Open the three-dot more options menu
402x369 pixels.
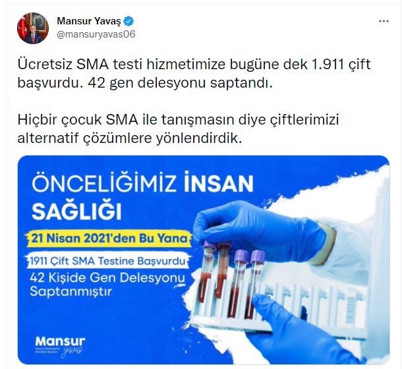[x=384, y=21]
